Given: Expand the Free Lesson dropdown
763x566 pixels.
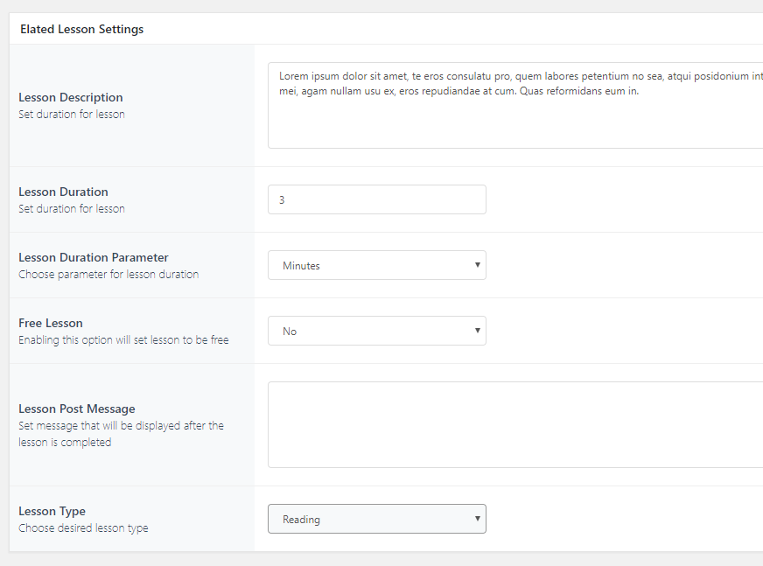Looking at the screenshot, I should click(x=376, y=331).
